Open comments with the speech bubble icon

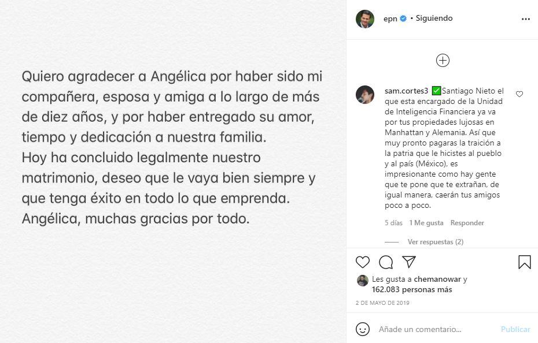pyautogui.click(x=386, y=262)
